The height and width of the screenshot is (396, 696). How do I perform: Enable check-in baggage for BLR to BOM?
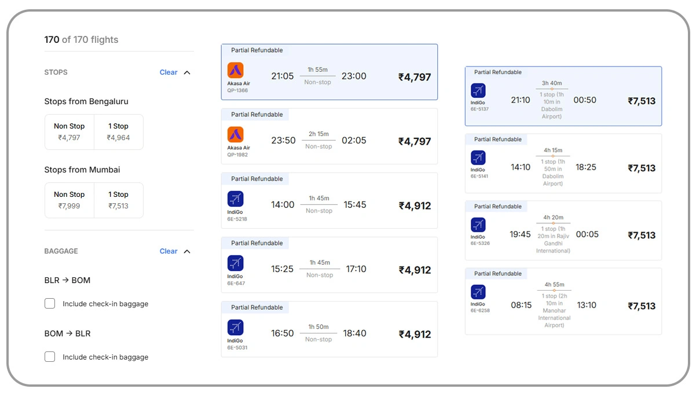(50, 303)
